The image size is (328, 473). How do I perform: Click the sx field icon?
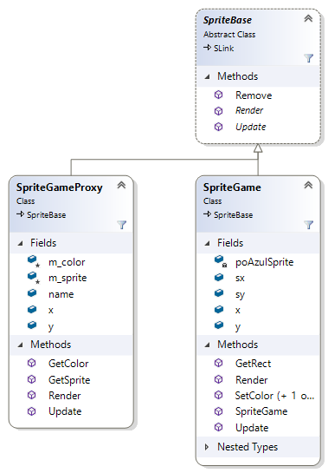click(219, 277)
